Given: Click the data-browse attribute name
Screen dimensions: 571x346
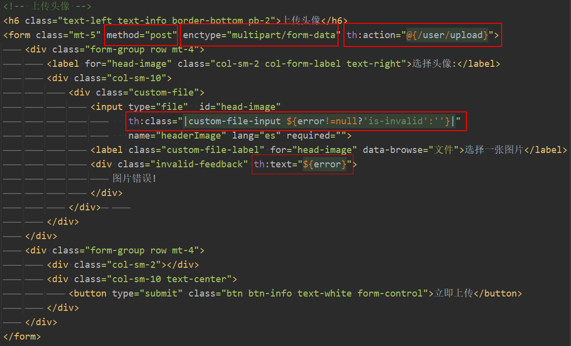Looking at the screenshot, I should tap(393, 150).
